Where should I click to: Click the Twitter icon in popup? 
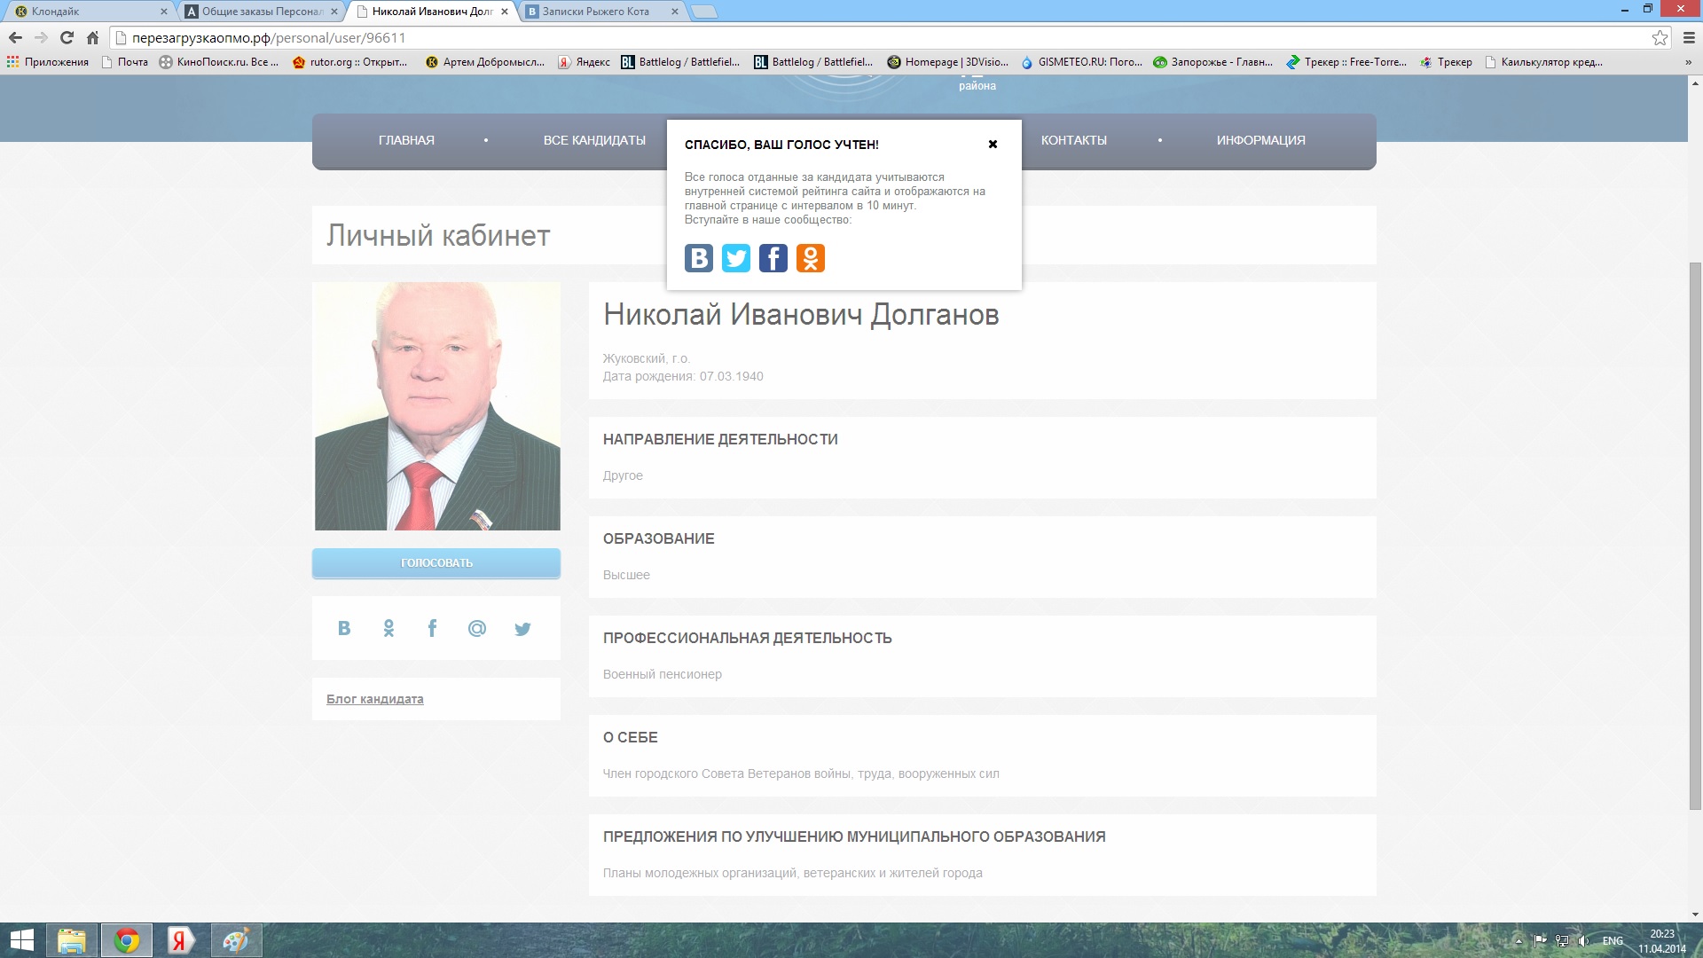coord(735,258)
